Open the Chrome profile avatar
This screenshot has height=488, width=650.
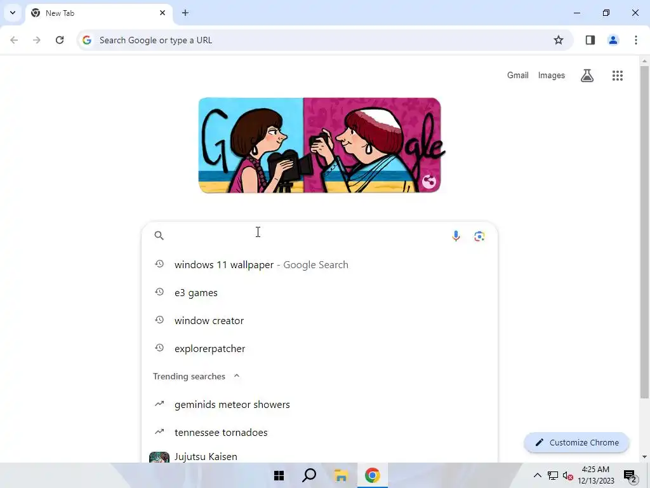pos(613,40)
